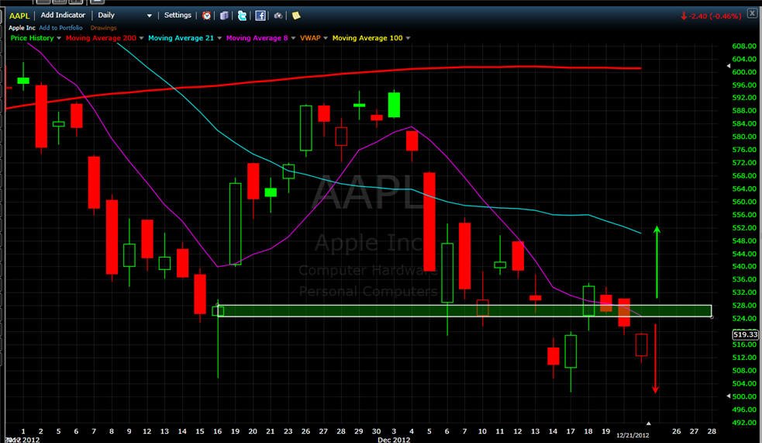The width and height of the screenshot is (762, 443).
Task: Click the Apple Inc company name
Action: pos(22,28)
